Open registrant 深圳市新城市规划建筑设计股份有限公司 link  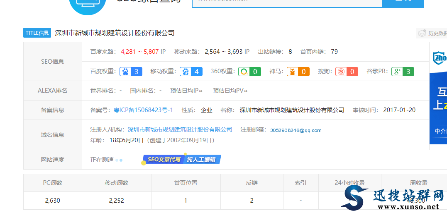click(180, 129)
